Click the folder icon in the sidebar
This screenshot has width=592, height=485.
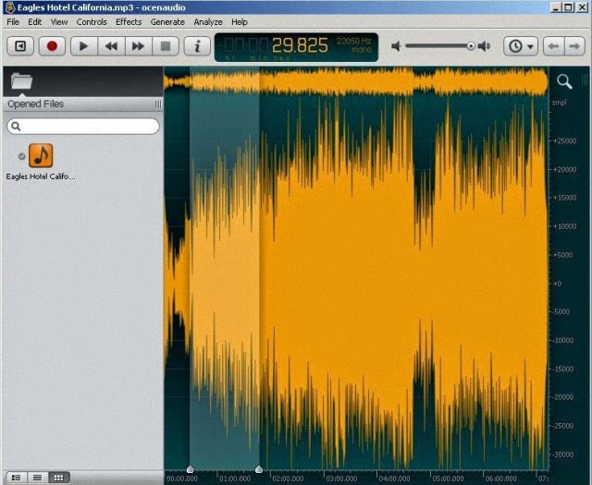(21, 81)
